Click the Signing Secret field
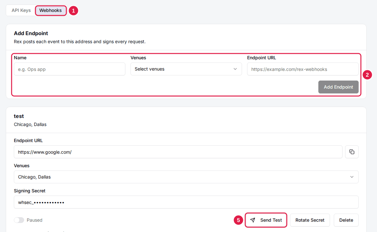The image size is (377, 232). coord(186,202)
